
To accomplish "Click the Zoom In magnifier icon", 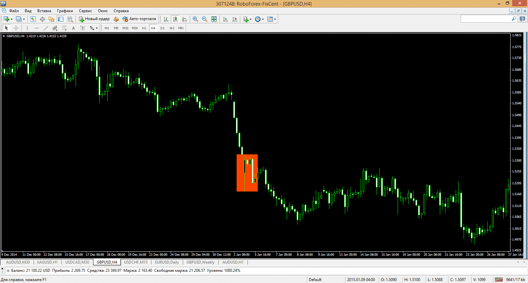I will pyautogui.click(x=195, y=19).
